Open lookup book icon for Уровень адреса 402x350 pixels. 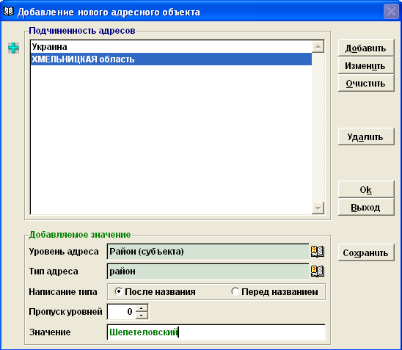pyautogui.click(x=318, y=252)
